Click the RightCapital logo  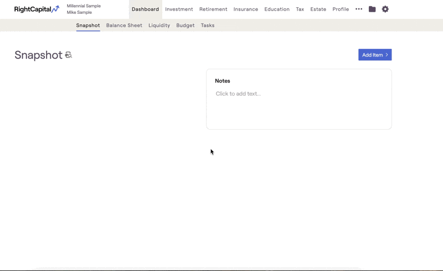(x=37, y=9)
